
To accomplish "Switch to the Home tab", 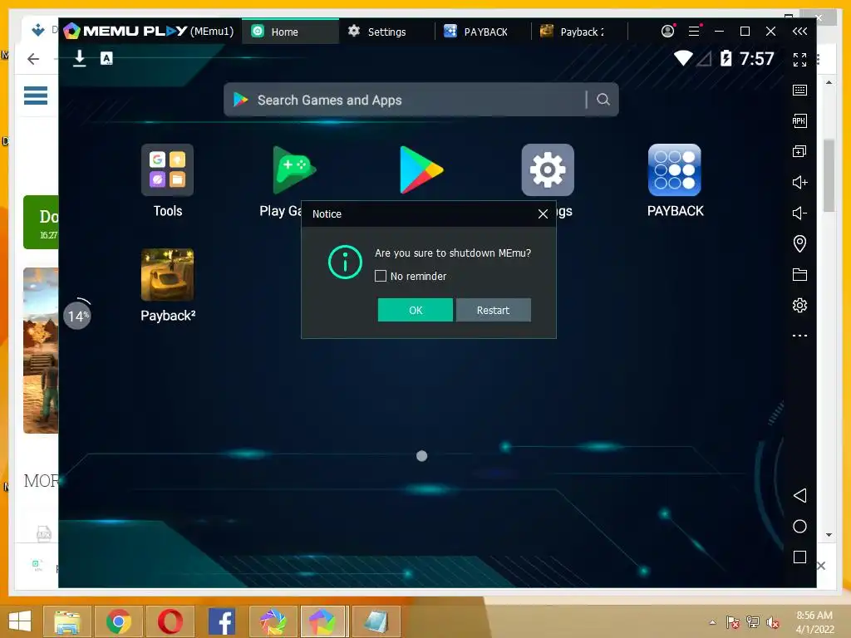I will (x=290, y=32).
